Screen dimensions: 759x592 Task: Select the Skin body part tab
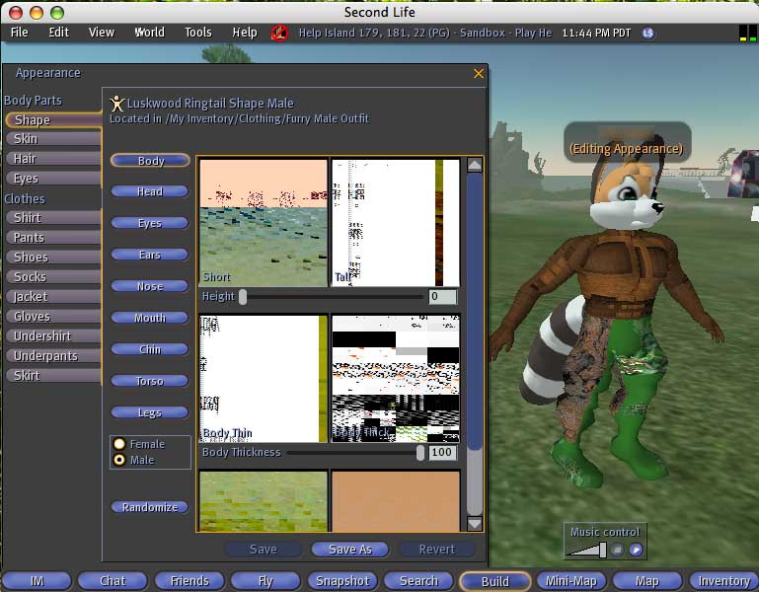tap(53, 139)
